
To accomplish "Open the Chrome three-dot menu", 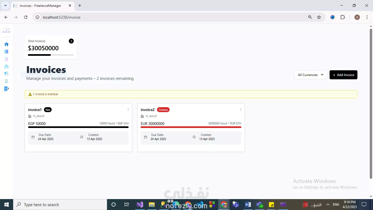I will click(367, 17).
